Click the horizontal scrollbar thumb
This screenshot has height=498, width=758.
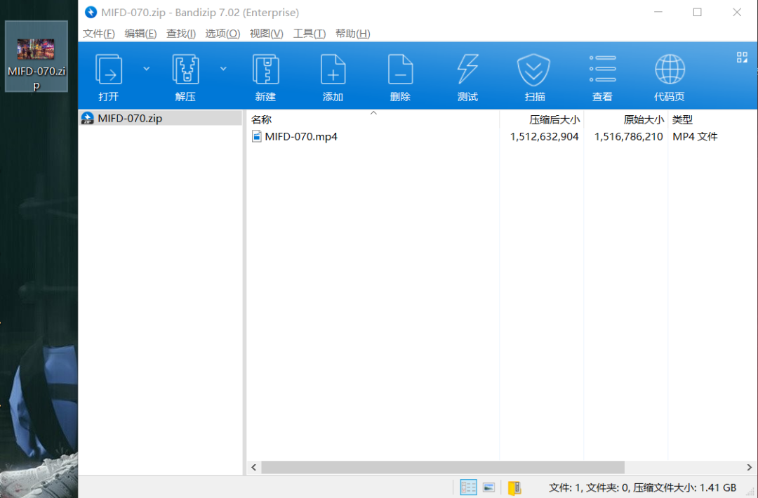(x=443, y=467)
